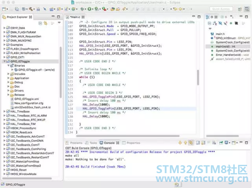Click the Last Edit Location arrow icon
Screen dimensions: 252x188
pos(175,9)
